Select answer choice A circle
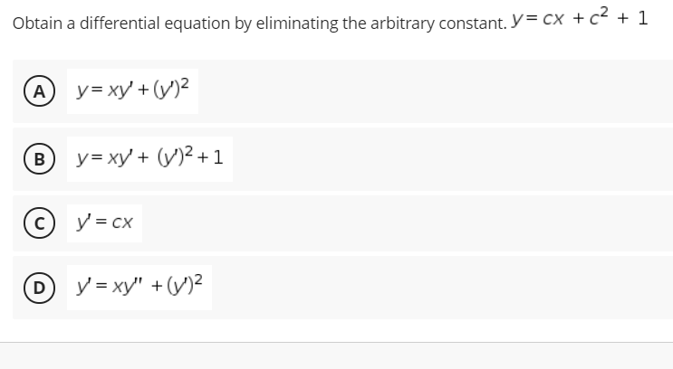This screenshot has width=673, height=369. pyautogui.click(x=39, y=90)
